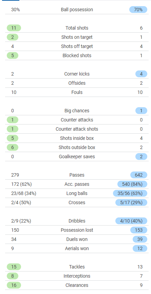Select the green Clearances value 16

click(x=14, y=285)
